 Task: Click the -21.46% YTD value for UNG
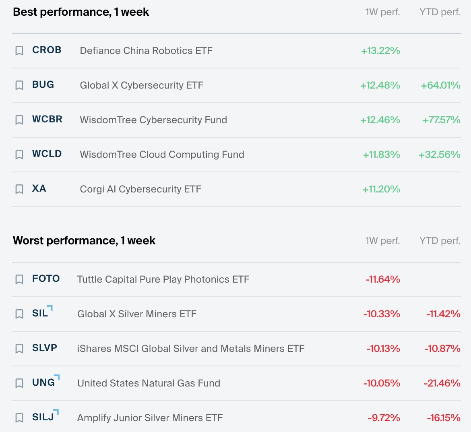442,383
